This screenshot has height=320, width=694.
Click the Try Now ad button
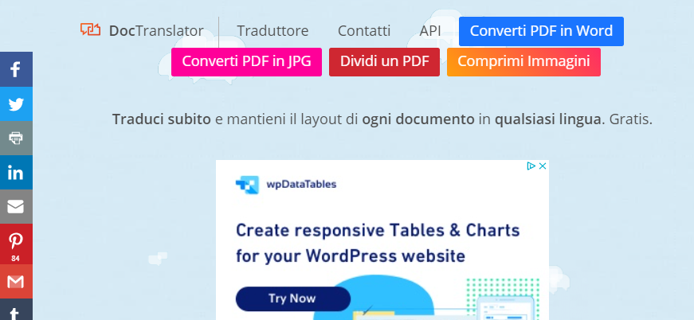[293, 299]
